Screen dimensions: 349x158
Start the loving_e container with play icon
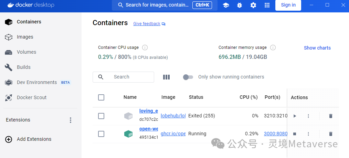(295, 116)
